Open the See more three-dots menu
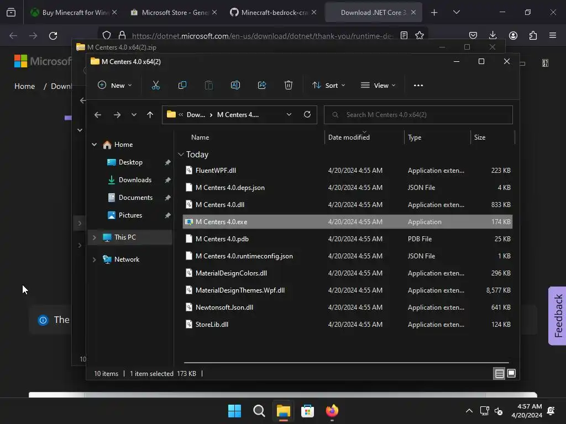566x424 pixels. (418, 86)
